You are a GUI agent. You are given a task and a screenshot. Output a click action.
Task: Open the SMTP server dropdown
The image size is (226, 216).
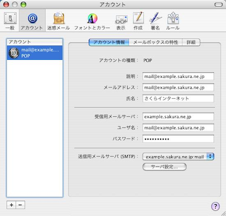pyautogui.click(x=178, y=156)
